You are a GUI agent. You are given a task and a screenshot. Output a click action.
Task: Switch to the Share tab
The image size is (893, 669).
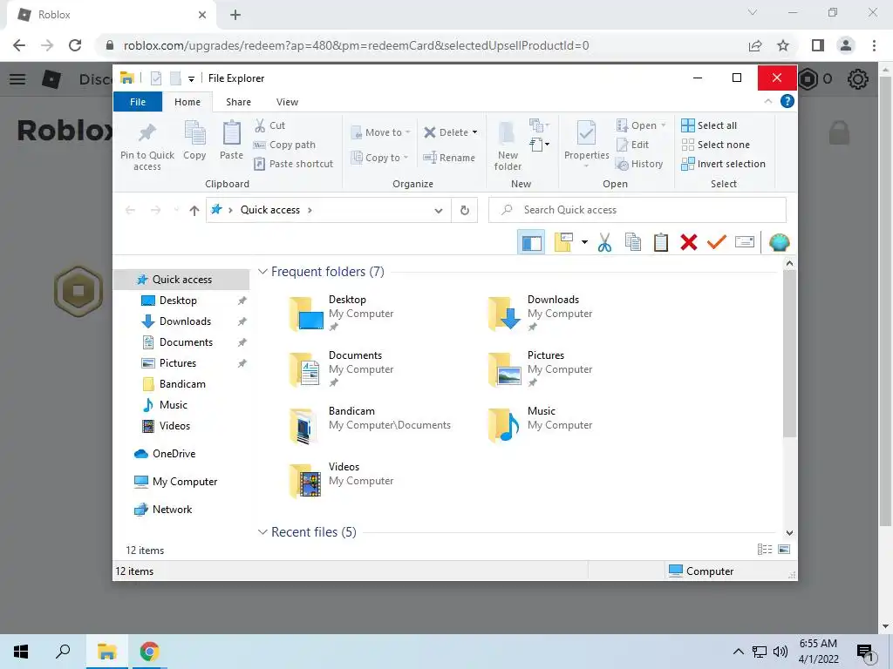pyautogui.click(x=238, y=102)
